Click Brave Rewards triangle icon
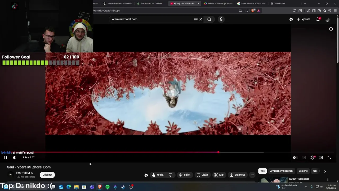Screen dimensions: 339x191 (x=258, y=11)
